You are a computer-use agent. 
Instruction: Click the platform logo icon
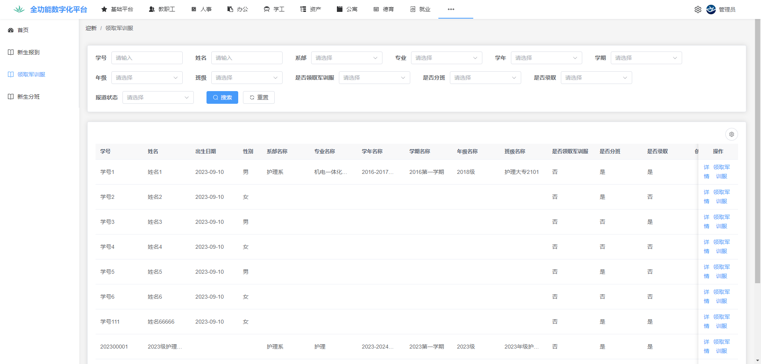pyautogui.click(x=19, y=9)
